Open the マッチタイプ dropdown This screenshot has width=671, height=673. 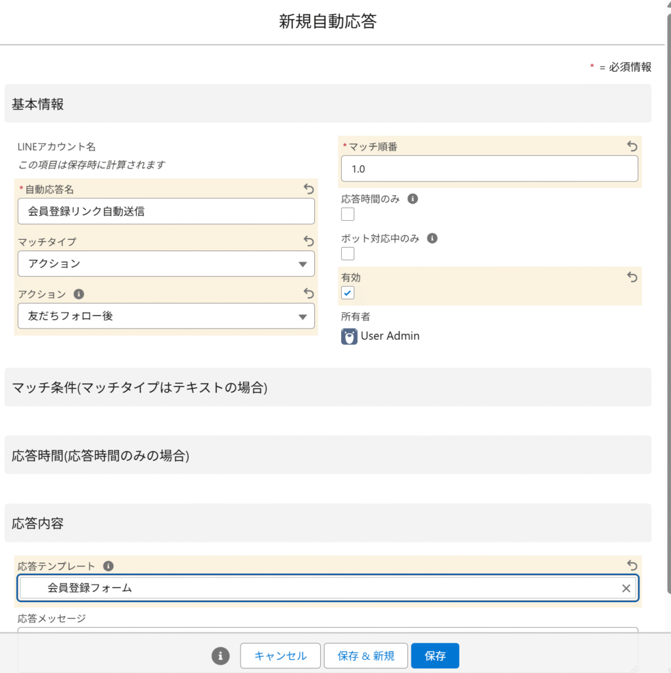tap(166, 264)
